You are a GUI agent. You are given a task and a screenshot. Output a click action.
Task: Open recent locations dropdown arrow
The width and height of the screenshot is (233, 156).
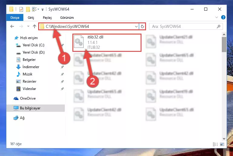pyautogui.click(x=28, y=26)
